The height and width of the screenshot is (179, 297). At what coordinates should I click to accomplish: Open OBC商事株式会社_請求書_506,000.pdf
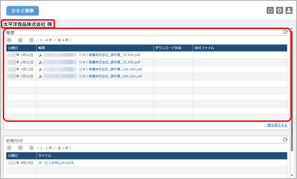pos(110,76)
